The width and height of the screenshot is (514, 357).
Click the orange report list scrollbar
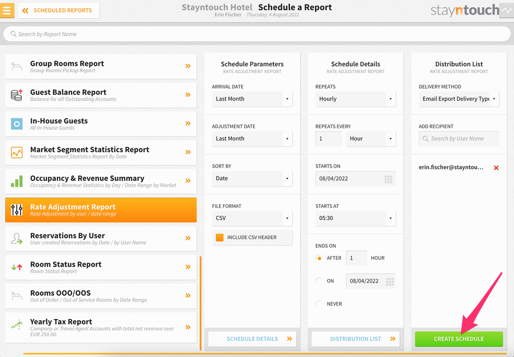pos(201,303)
